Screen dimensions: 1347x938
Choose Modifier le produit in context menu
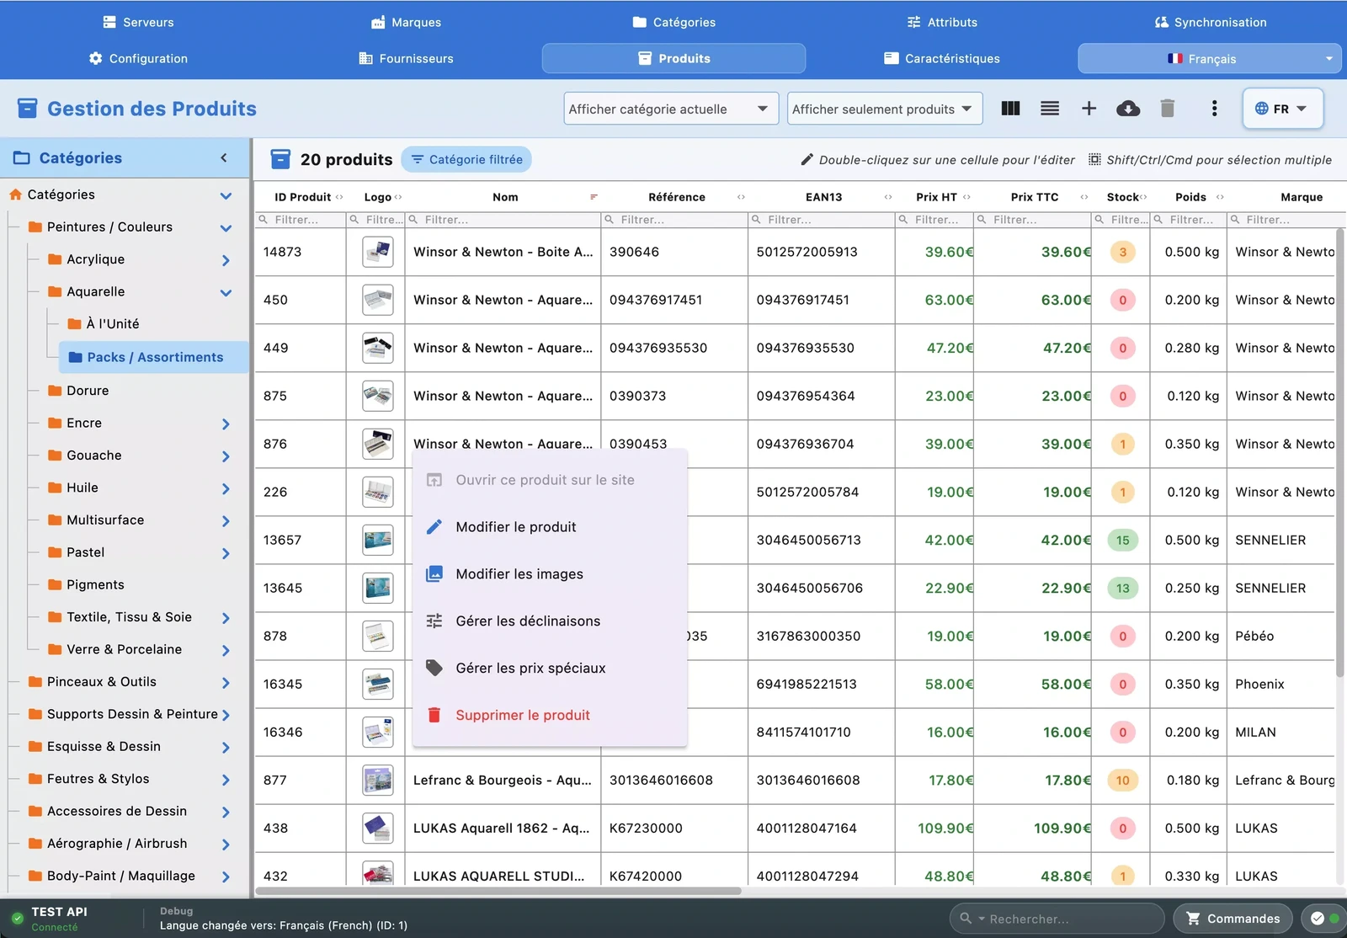(515, 527)
